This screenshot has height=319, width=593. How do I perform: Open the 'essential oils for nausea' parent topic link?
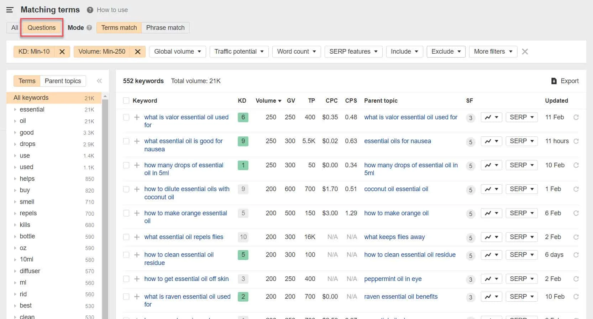pyautogui.click(x=397, y=141)
